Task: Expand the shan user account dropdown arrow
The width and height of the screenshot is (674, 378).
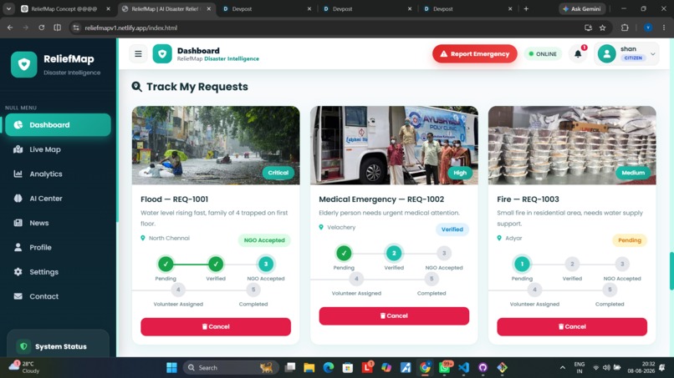Action: coord(652,54)
